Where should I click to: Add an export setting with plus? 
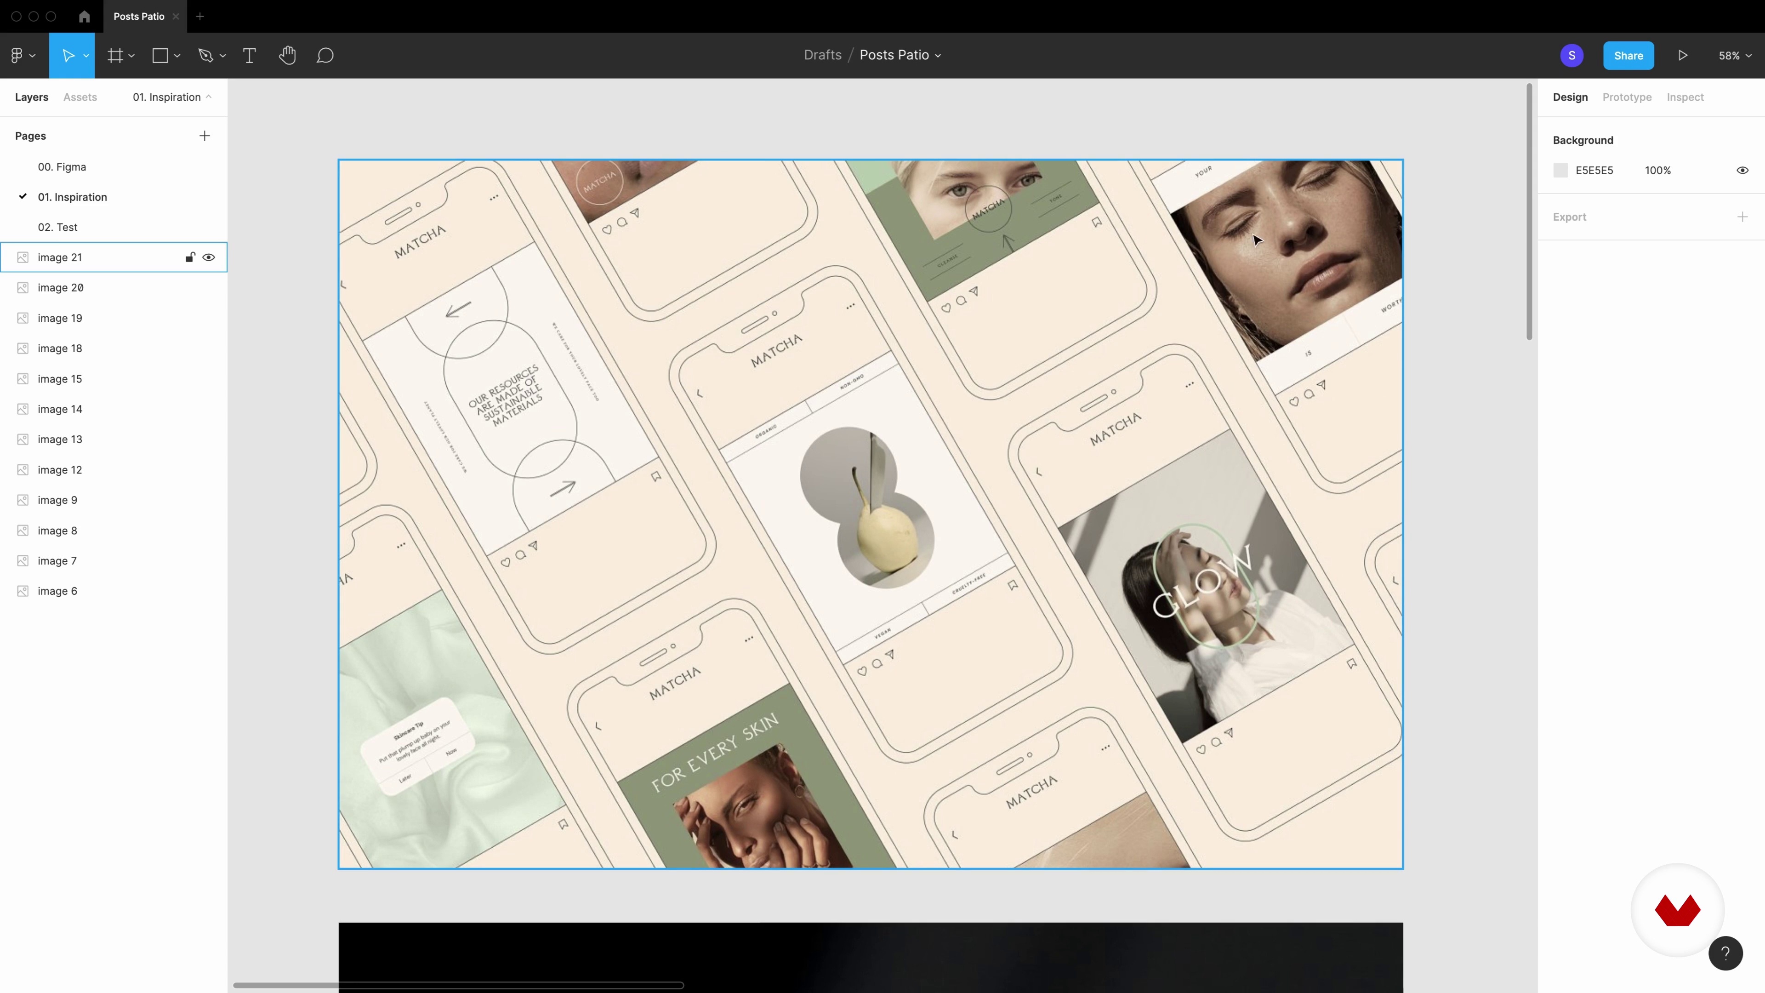(x=1742, y=217)
